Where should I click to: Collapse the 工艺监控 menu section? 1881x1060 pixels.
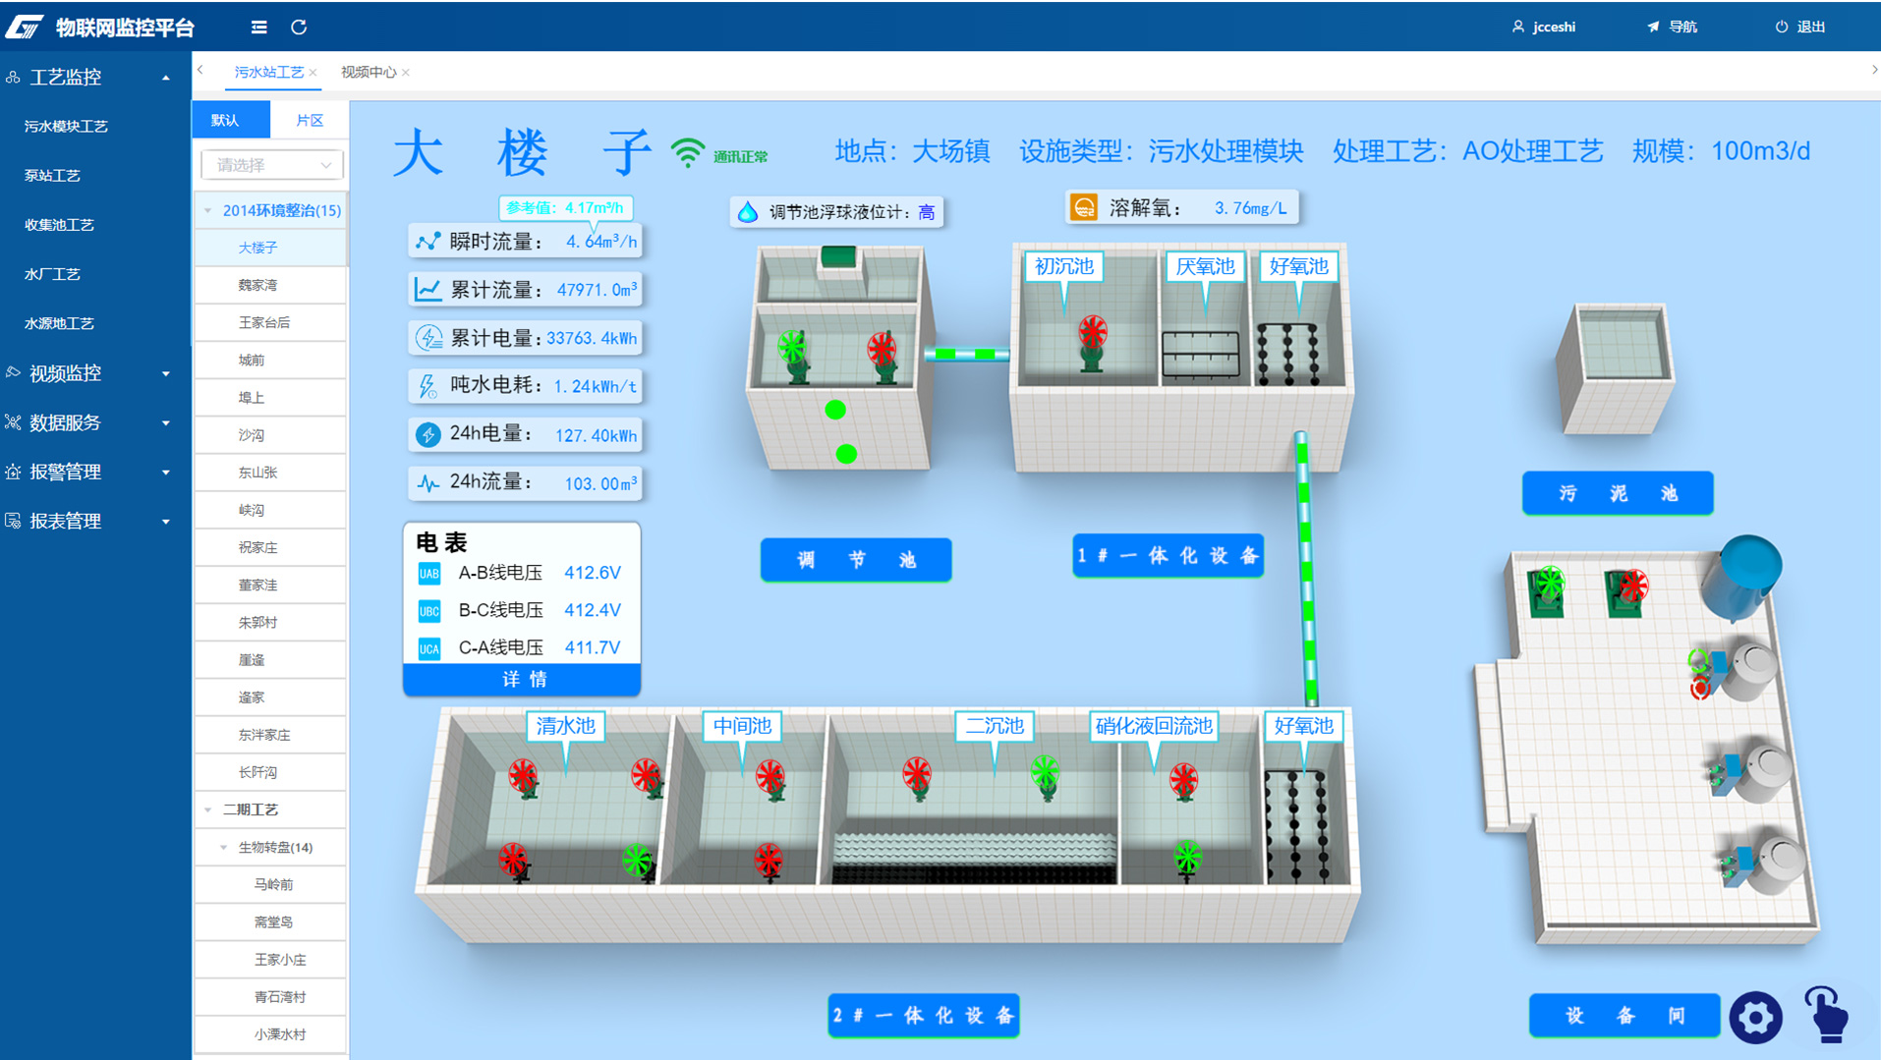click(95, 77)
